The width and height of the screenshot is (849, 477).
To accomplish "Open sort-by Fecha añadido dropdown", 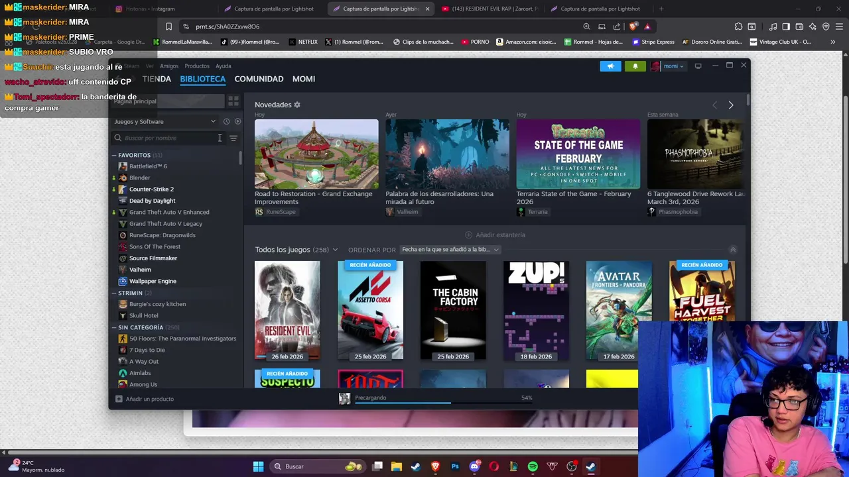I will (450, 250).
